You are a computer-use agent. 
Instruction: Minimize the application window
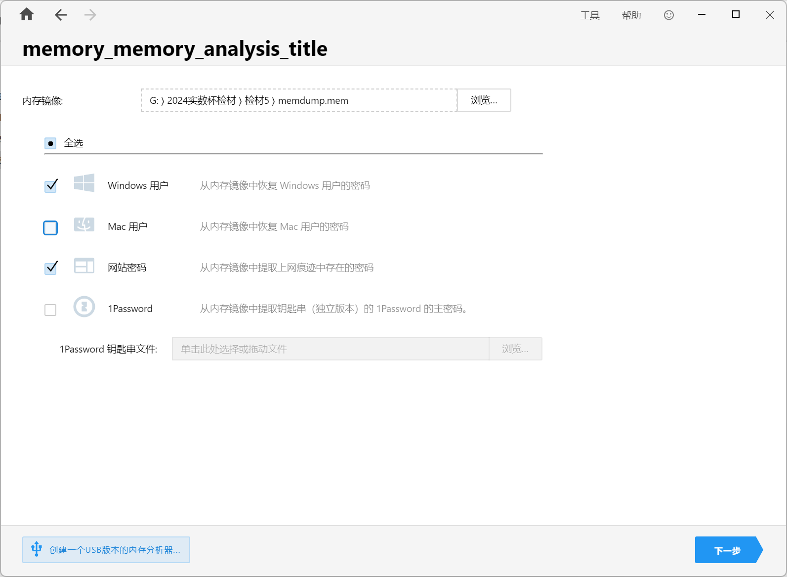coord(702,15)
